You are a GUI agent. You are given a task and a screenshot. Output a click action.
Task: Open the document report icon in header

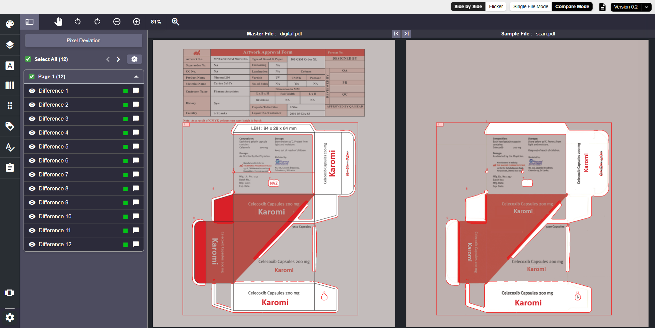[x=602, y=7]
